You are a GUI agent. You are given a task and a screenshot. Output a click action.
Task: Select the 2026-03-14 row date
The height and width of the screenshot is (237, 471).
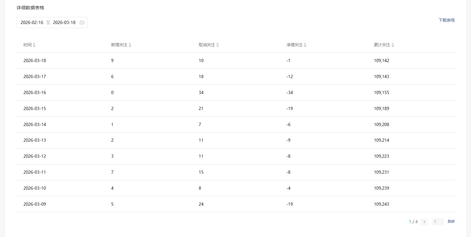[x=35, y=124]
